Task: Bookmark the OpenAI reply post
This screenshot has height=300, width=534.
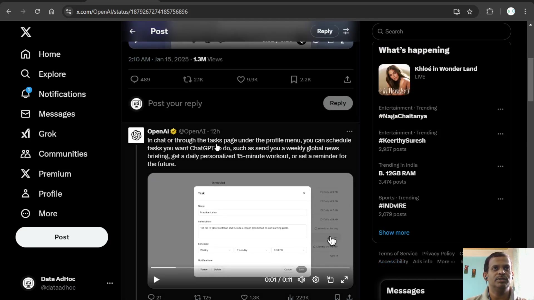Action: click(x=337, y=297)
